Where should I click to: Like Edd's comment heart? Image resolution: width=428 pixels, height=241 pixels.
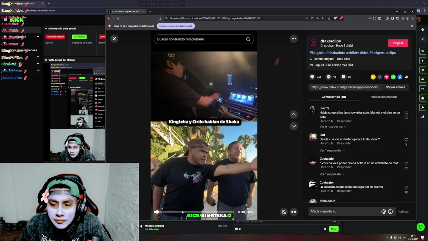[406, 140]
